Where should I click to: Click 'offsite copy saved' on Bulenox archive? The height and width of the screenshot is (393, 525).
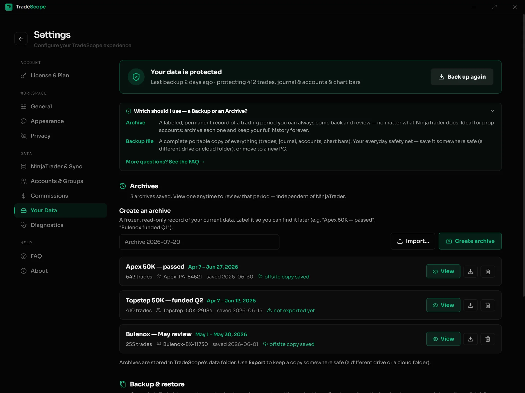[288, 344]
